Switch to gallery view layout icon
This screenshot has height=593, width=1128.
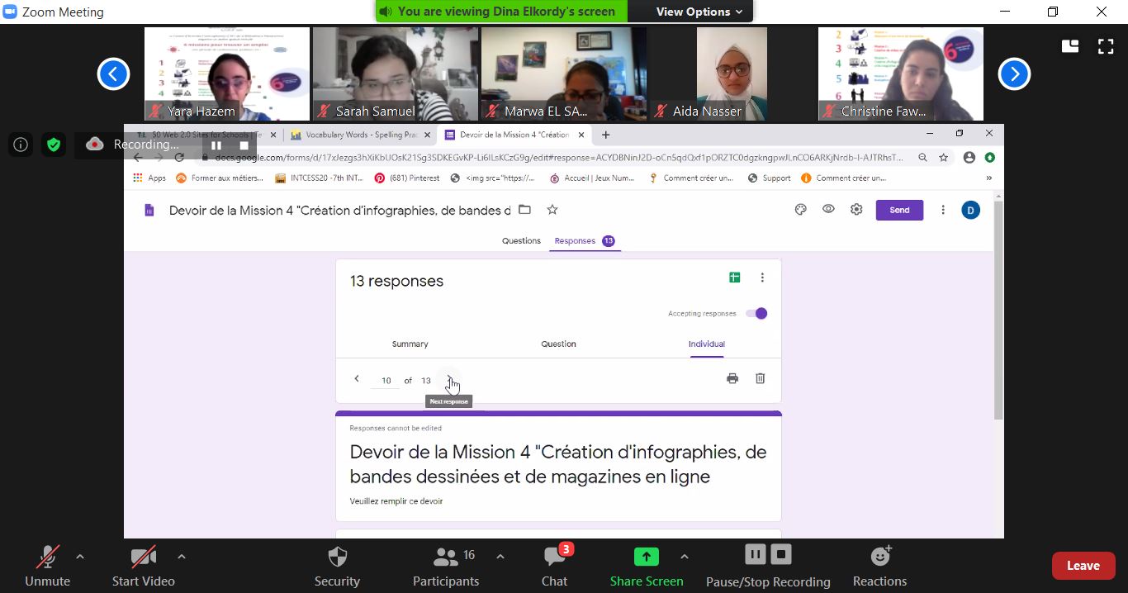1070,46
